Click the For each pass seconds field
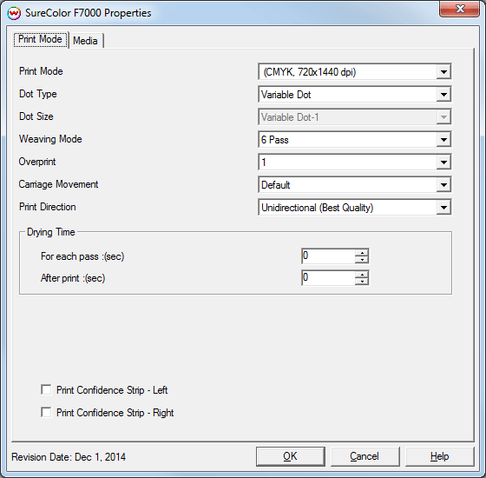The image size is (486, 478). click(328, 256)
